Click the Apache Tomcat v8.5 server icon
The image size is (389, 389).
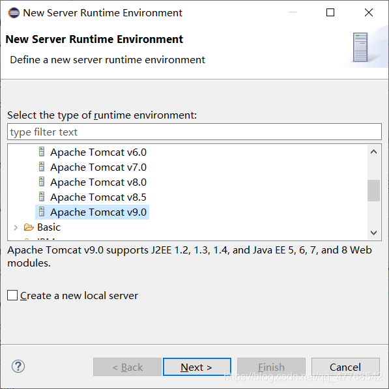pyautogui.click(x=42, y=197)
